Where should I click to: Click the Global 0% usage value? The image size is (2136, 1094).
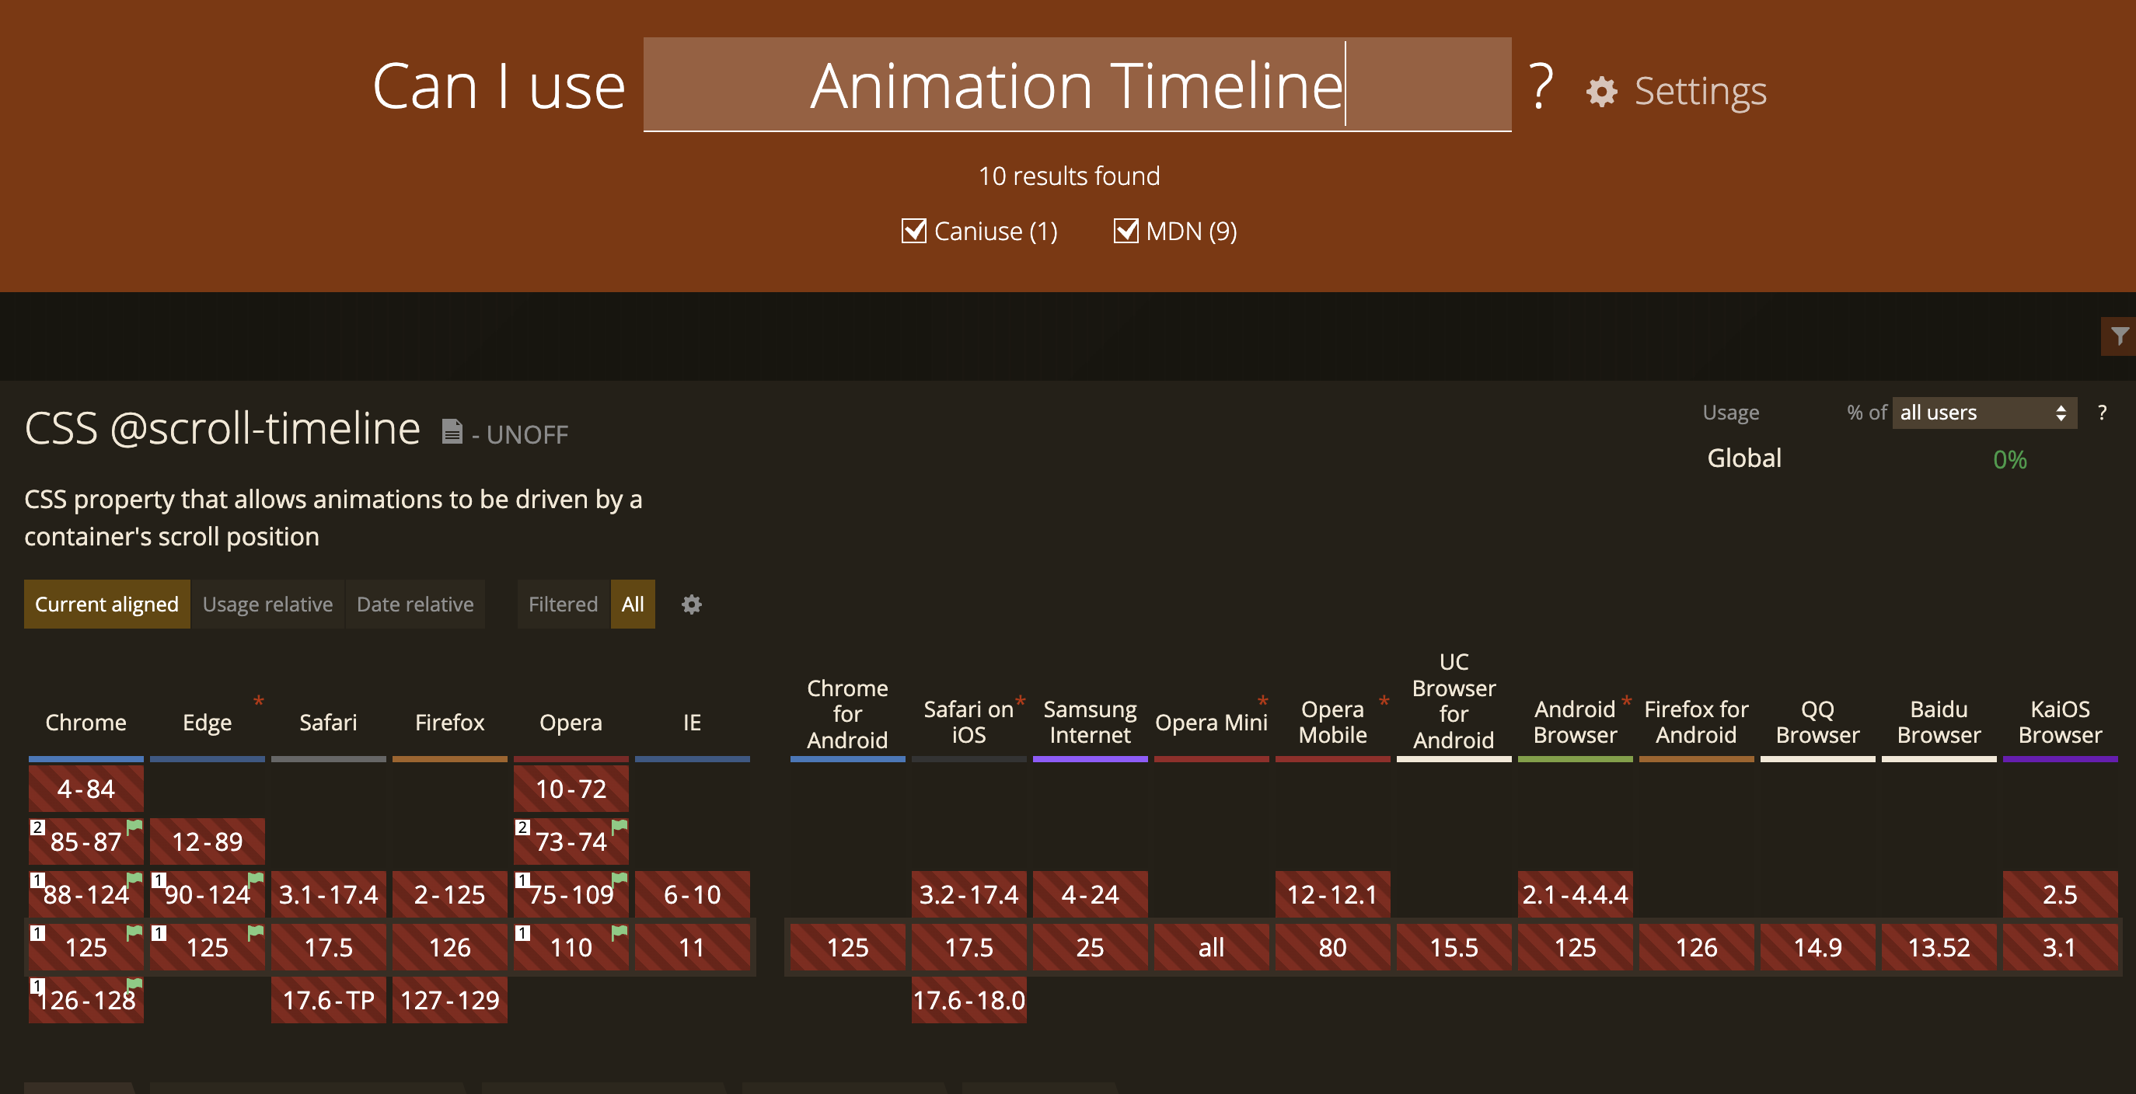pos(2009,460)
